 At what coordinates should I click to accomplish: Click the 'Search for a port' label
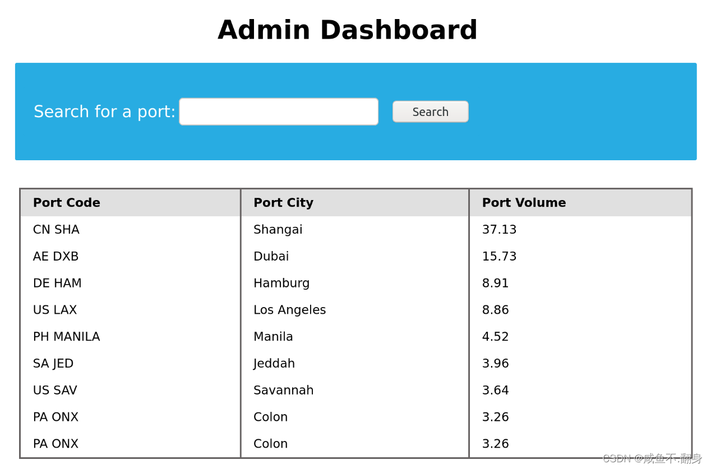click(104, 112)
